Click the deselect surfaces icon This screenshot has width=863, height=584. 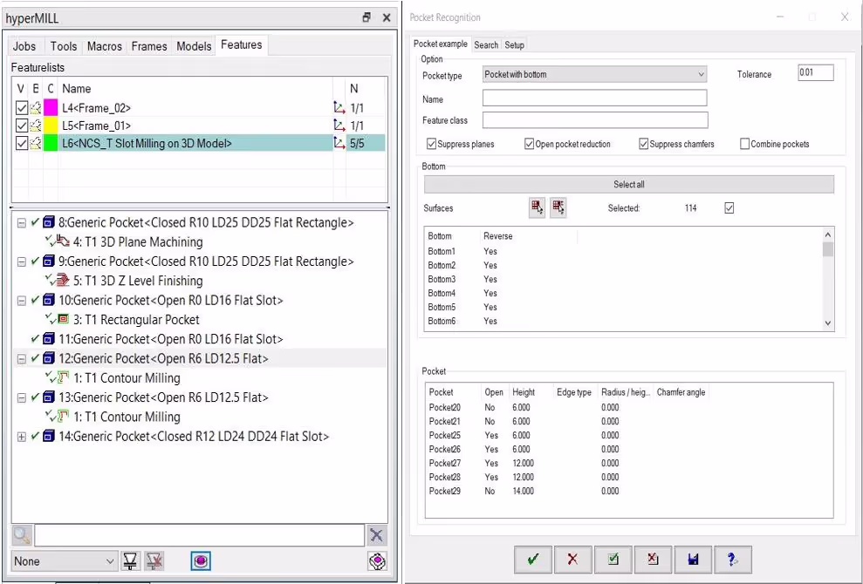coord(558,207)
